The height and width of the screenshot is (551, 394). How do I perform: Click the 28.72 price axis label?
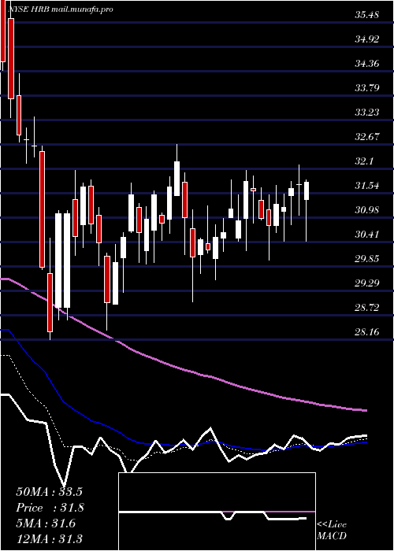point(367,308)
